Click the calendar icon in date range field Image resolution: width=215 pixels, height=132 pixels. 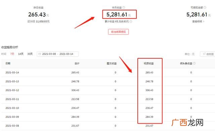pyautogui.click(x=40, y=54)
